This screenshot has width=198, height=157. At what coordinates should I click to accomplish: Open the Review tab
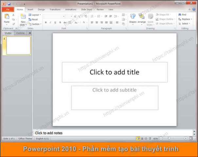point(100,9)
